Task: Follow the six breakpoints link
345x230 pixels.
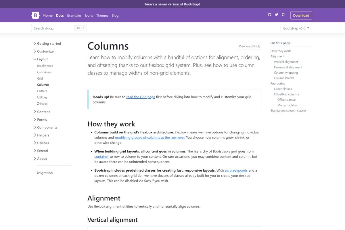Action: 236,170
